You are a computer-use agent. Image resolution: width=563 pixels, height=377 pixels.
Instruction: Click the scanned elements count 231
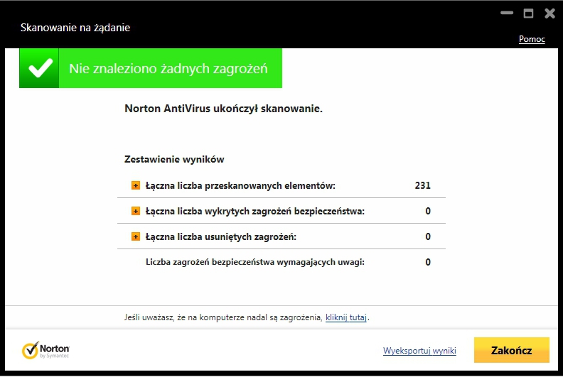pos(423,185)
